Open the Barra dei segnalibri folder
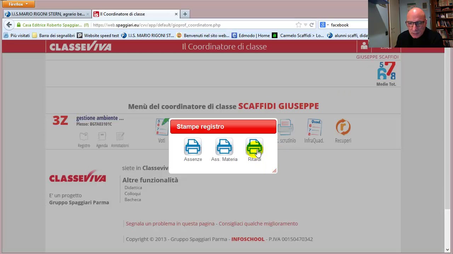Viewport: 453px width, 254px height. (x=53, y=35)
